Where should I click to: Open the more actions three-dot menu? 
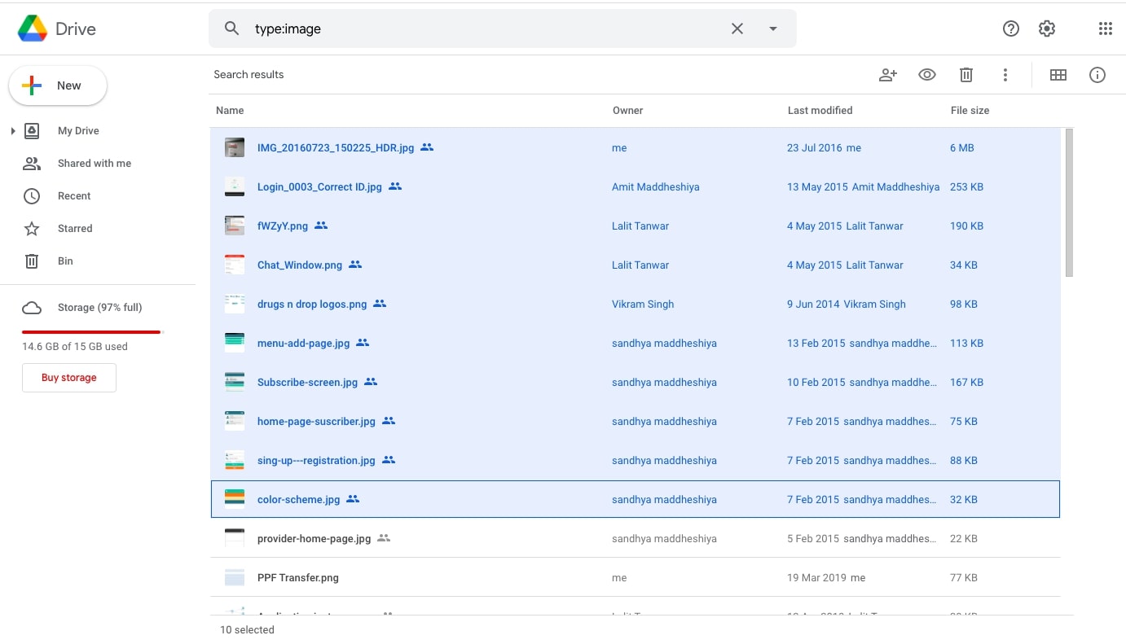pyautogui.click(x=1005, y=75)
